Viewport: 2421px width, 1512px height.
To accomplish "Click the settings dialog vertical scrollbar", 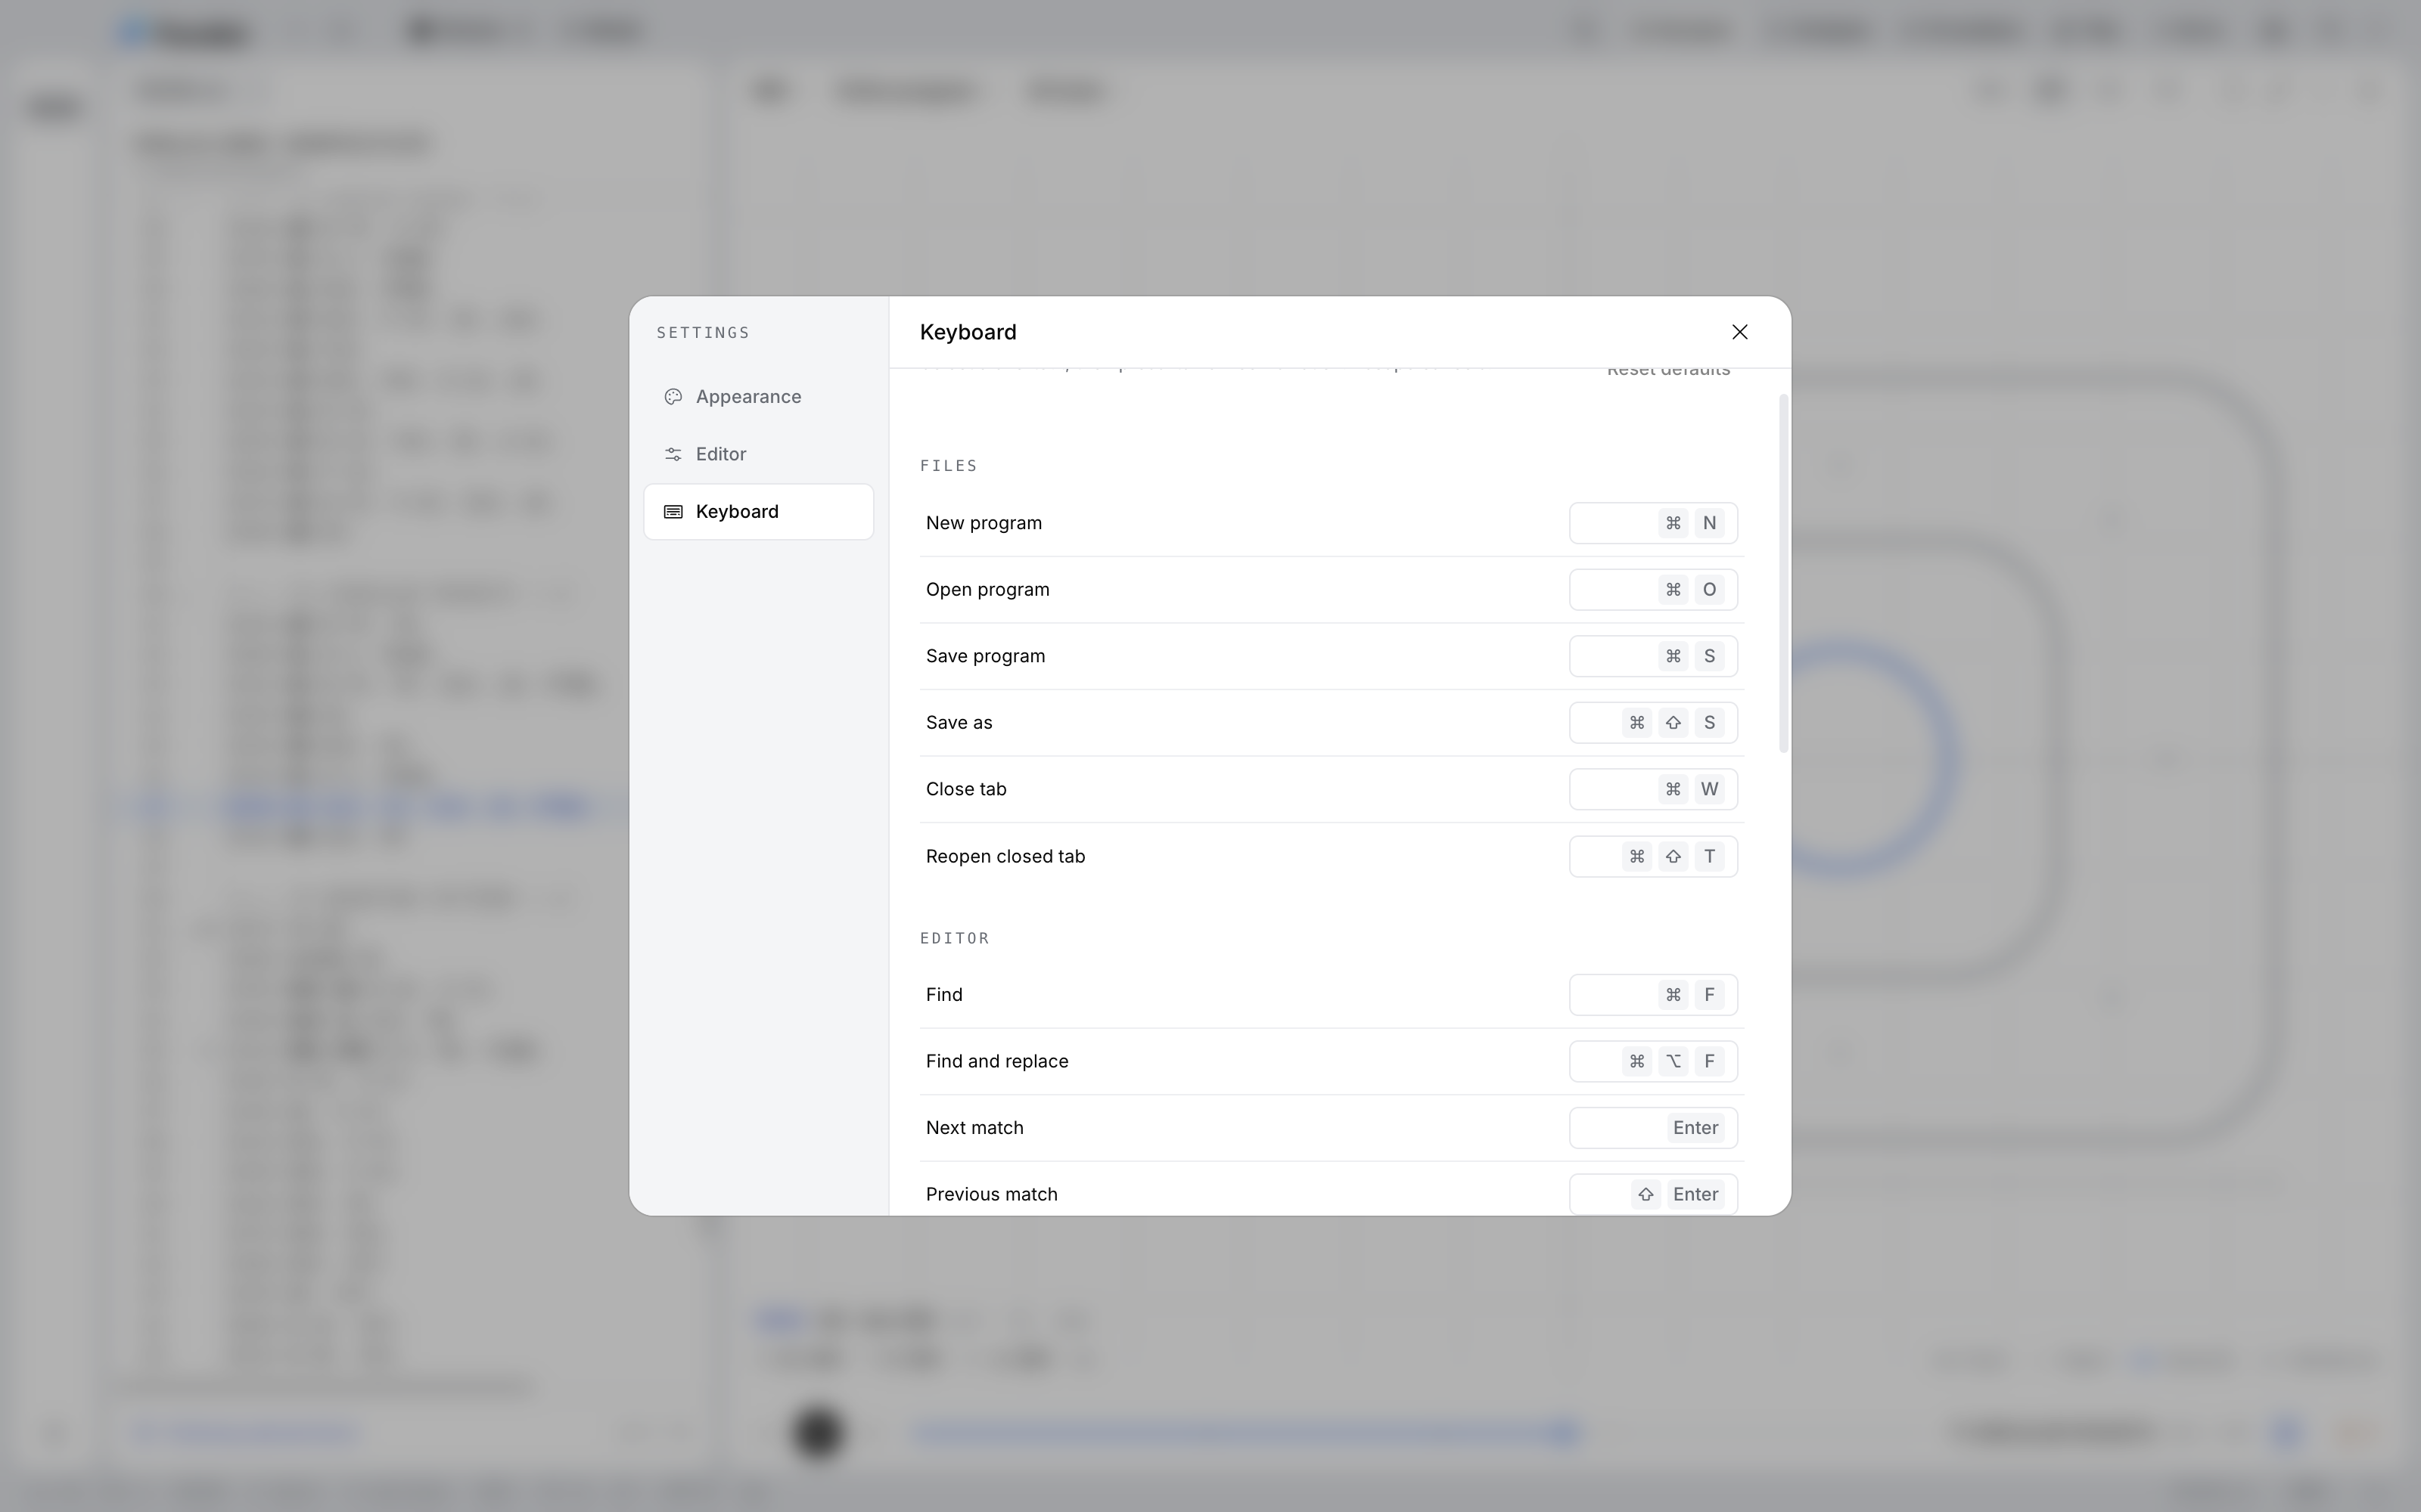I will coord(1784,574).
